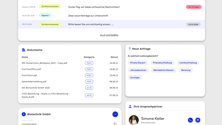
Task: Open document KSt Biotechnik GmbH 2020
Action: [36, 88]
